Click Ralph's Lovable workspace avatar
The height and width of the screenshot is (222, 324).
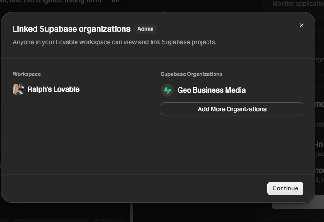(x=18, y=89)
